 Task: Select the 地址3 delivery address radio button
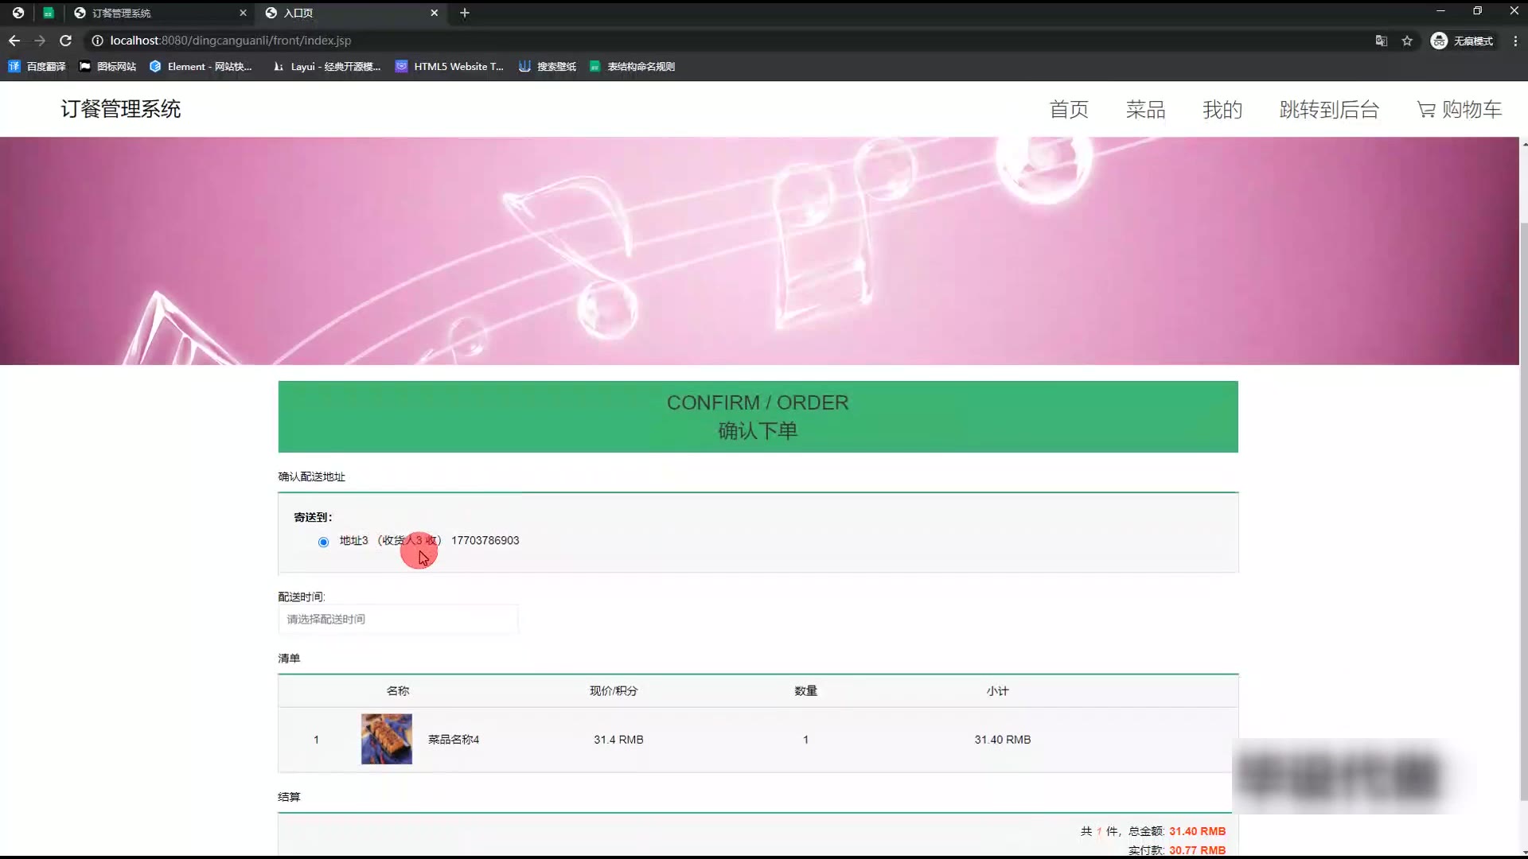(323, 542)
